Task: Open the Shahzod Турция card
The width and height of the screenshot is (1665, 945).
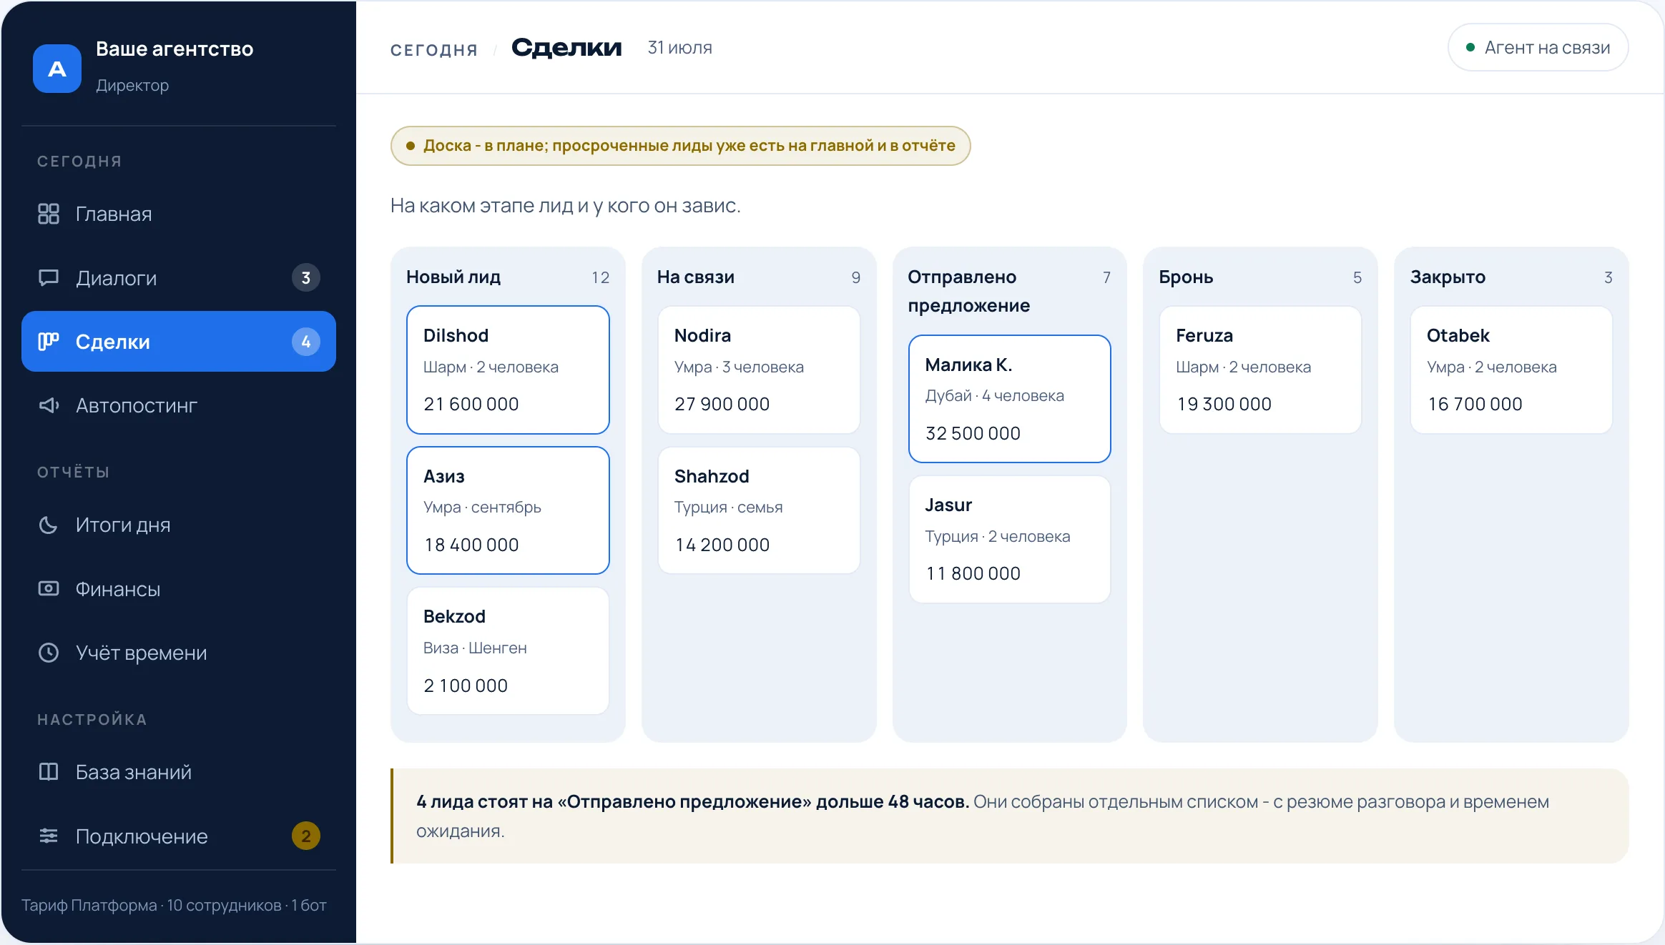Action: [759, 510]
